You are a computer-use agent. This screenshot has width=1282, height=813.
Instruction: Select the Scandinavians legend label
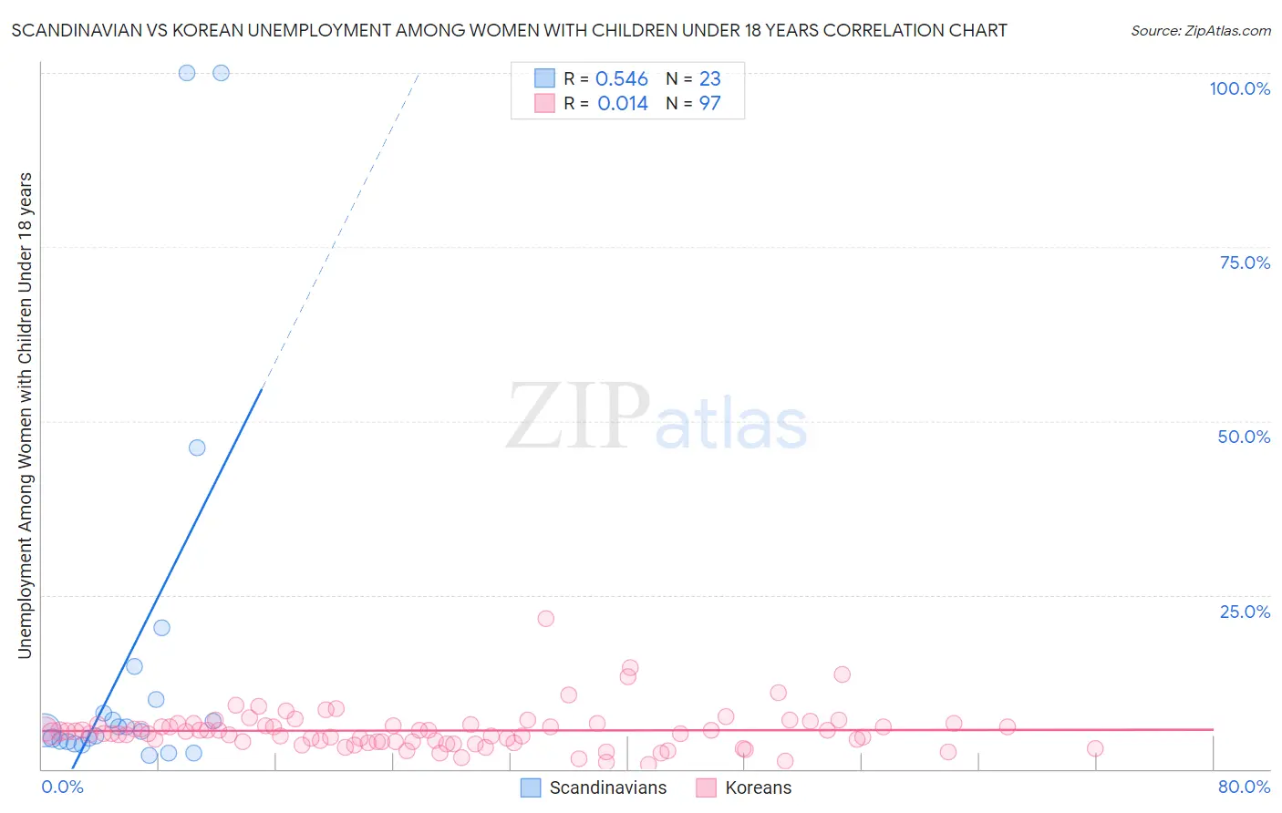[608, 787]
